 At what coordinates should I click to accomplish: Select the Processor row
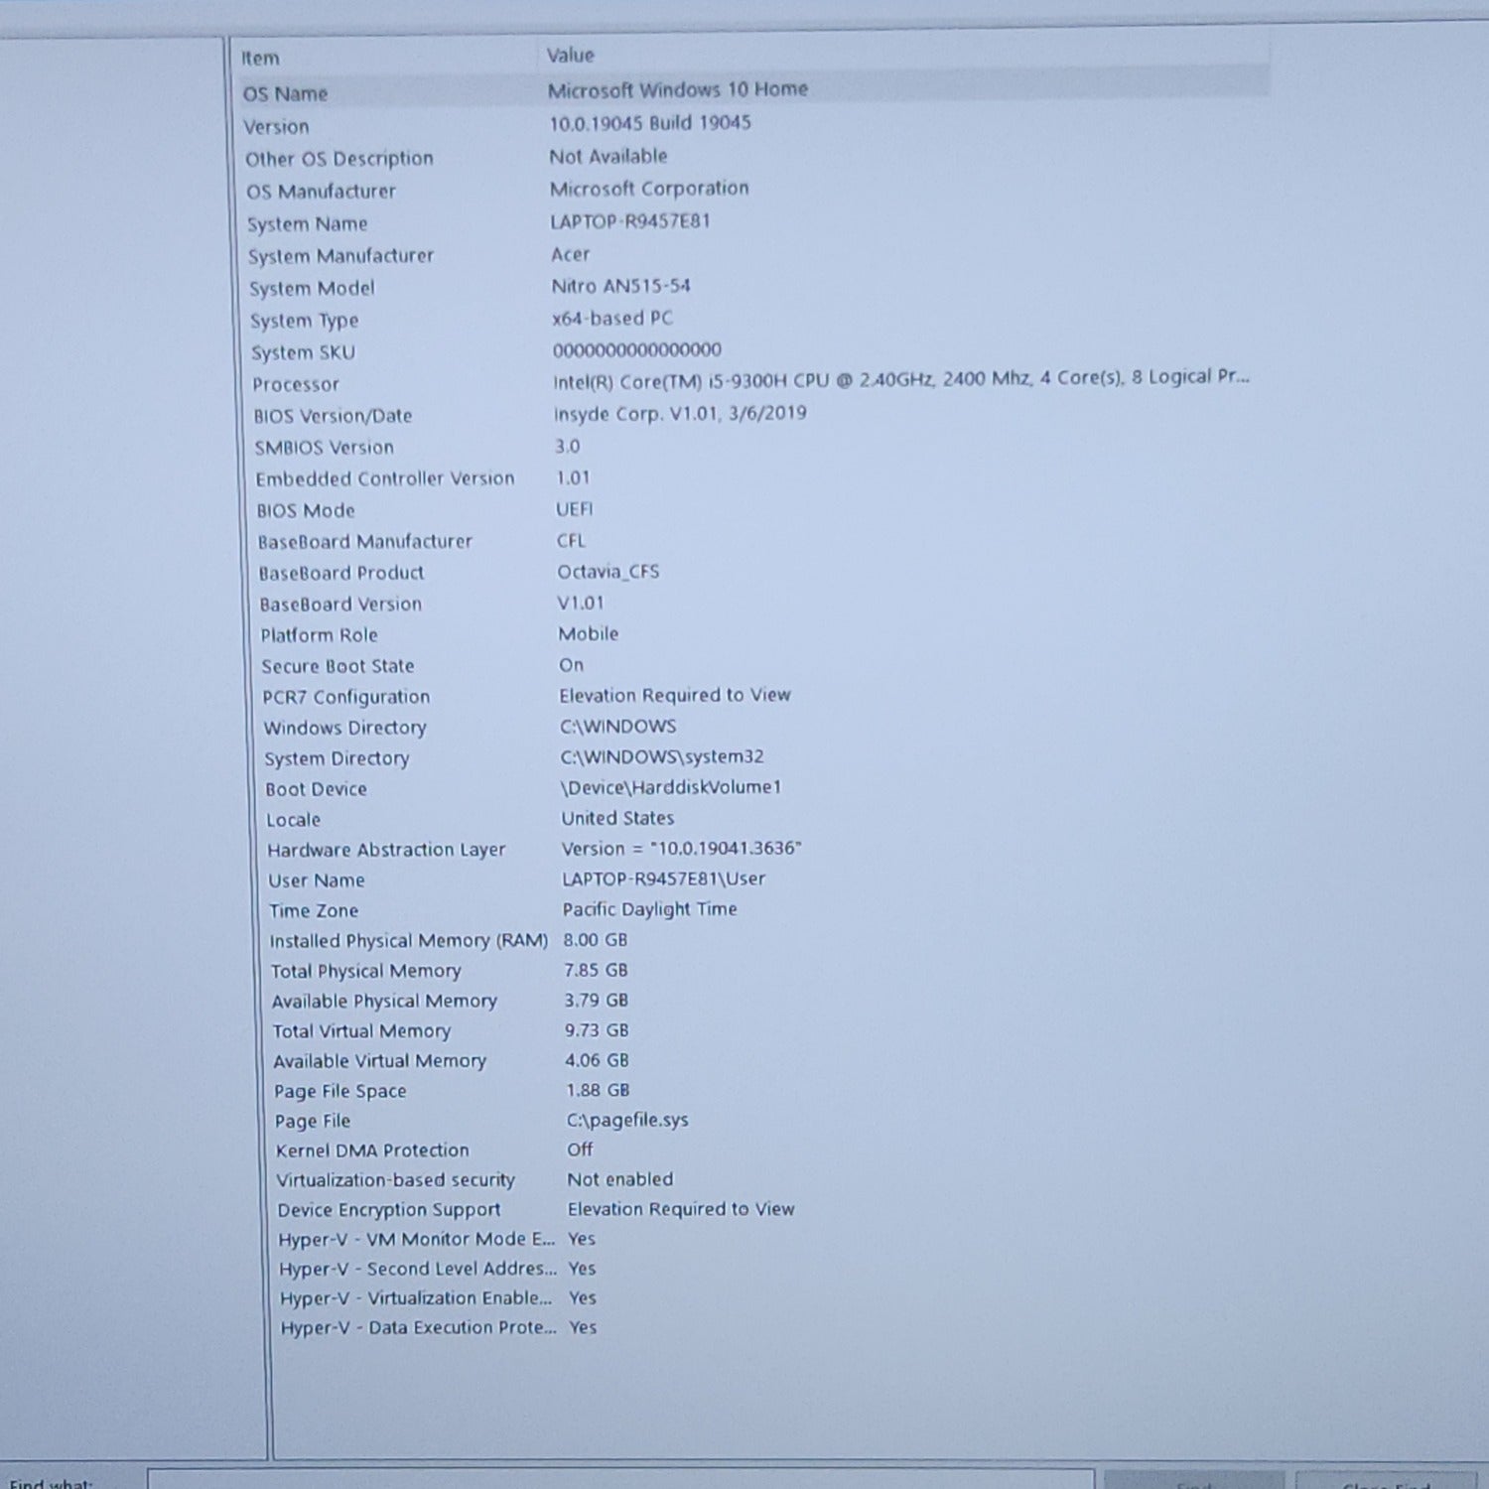[296, 384]
